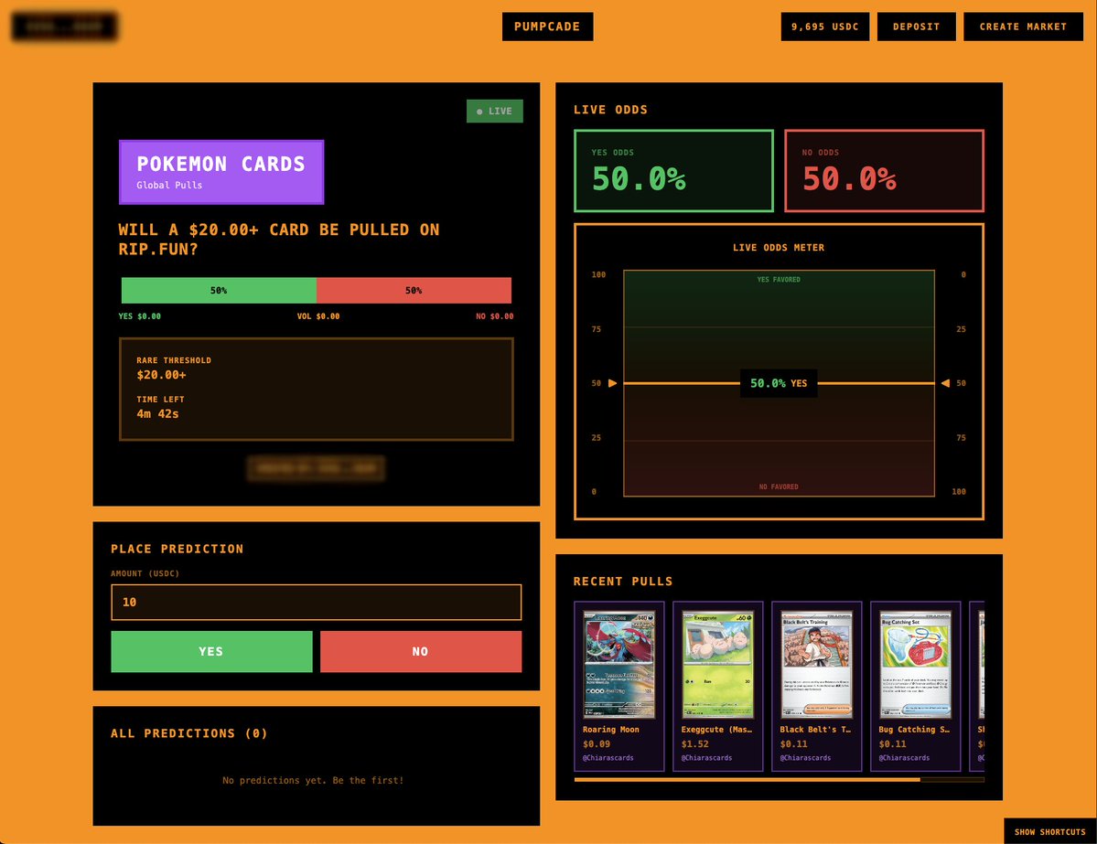
Task: Click the ALL PREDICTIONS (0) heading
Action: [x=188, y=733]
